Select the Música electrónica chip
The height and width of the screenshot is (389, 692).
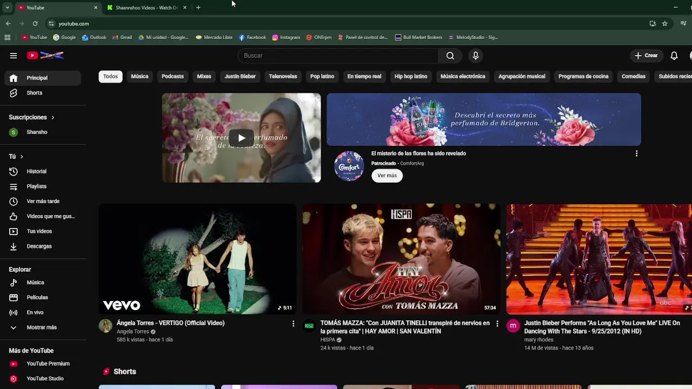pyautogui.click(x=463, y=76)
